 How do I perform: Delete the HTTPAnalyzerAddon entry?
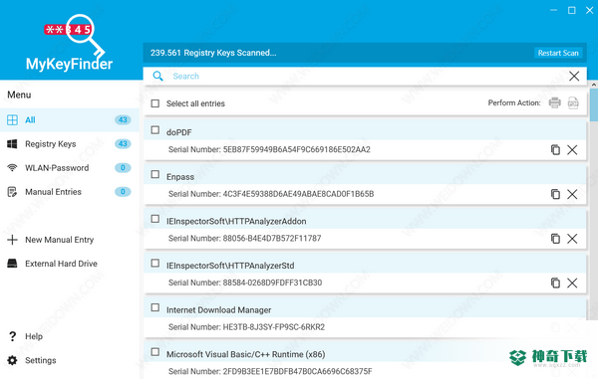pos(572,239)
